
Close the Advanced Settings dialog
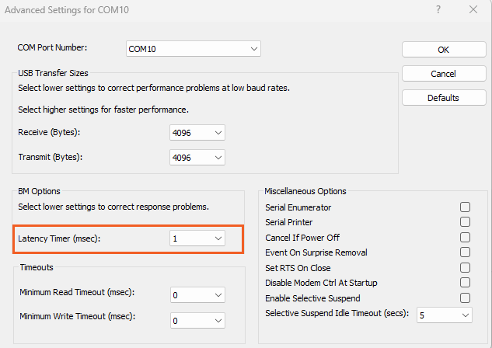coord(473,9)
